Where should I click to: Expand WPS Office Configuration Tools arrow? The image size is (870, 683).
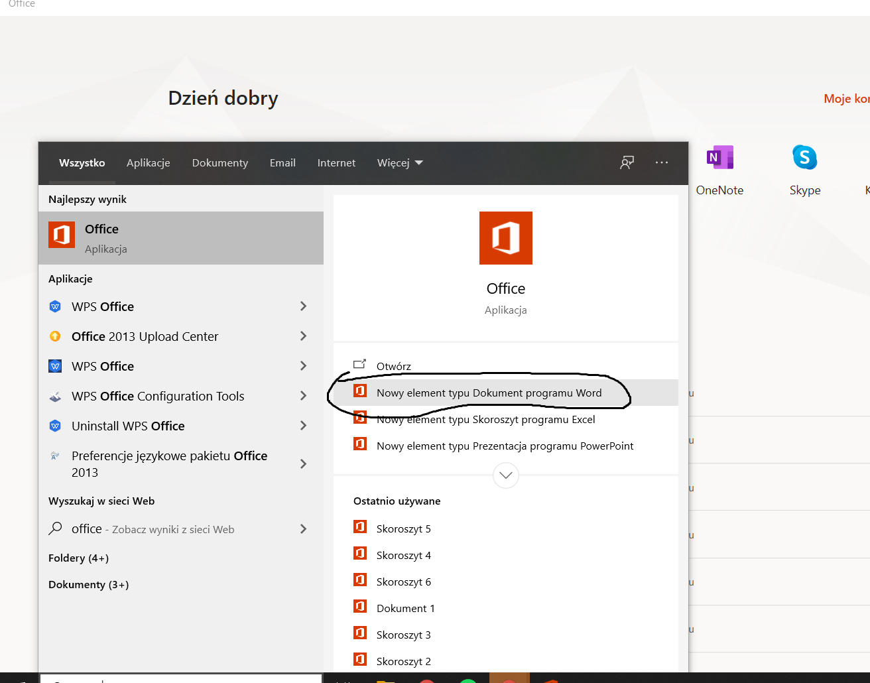point(303,396)
